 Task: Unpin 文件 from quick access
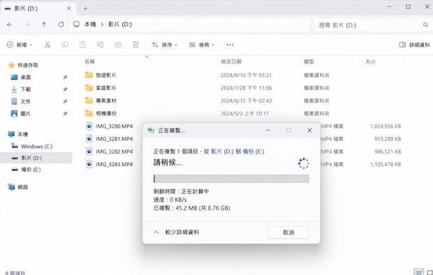coord(65,102)
